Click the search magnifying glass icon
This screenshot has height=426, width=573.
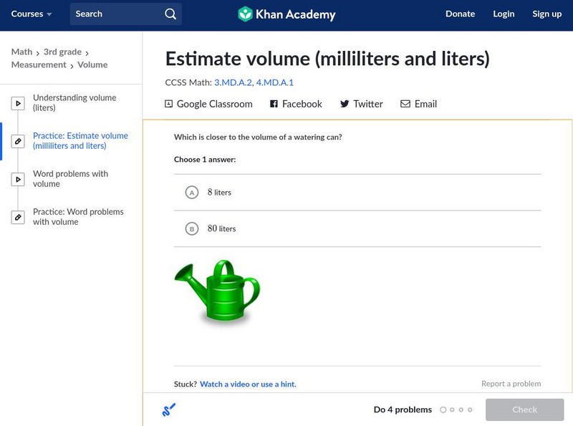pos(170,14)
